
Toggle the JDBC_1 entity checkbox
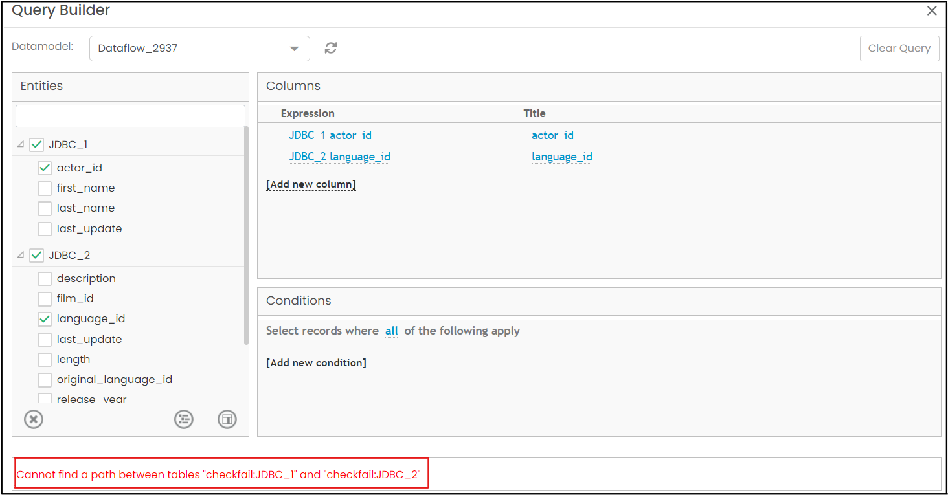[x=36, y=144]
